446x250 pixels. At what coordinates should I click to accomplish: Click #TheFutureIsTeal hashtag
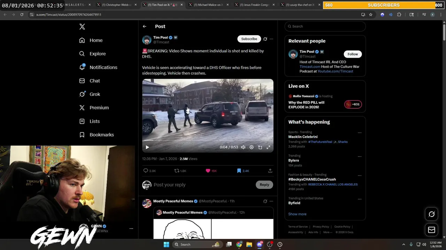tap(320, 142)
